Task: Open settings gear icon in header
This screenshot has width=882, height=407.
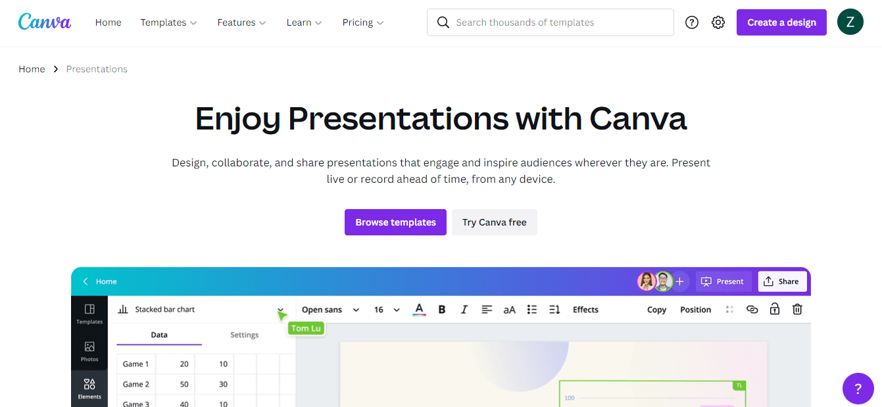Action: [x=718, y=22]
